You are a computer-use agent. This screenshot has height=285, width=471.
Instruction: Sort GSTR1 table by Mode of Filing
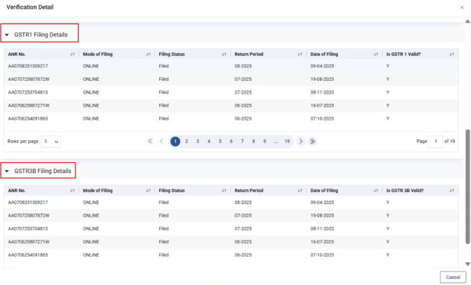(x=148, y=53)
